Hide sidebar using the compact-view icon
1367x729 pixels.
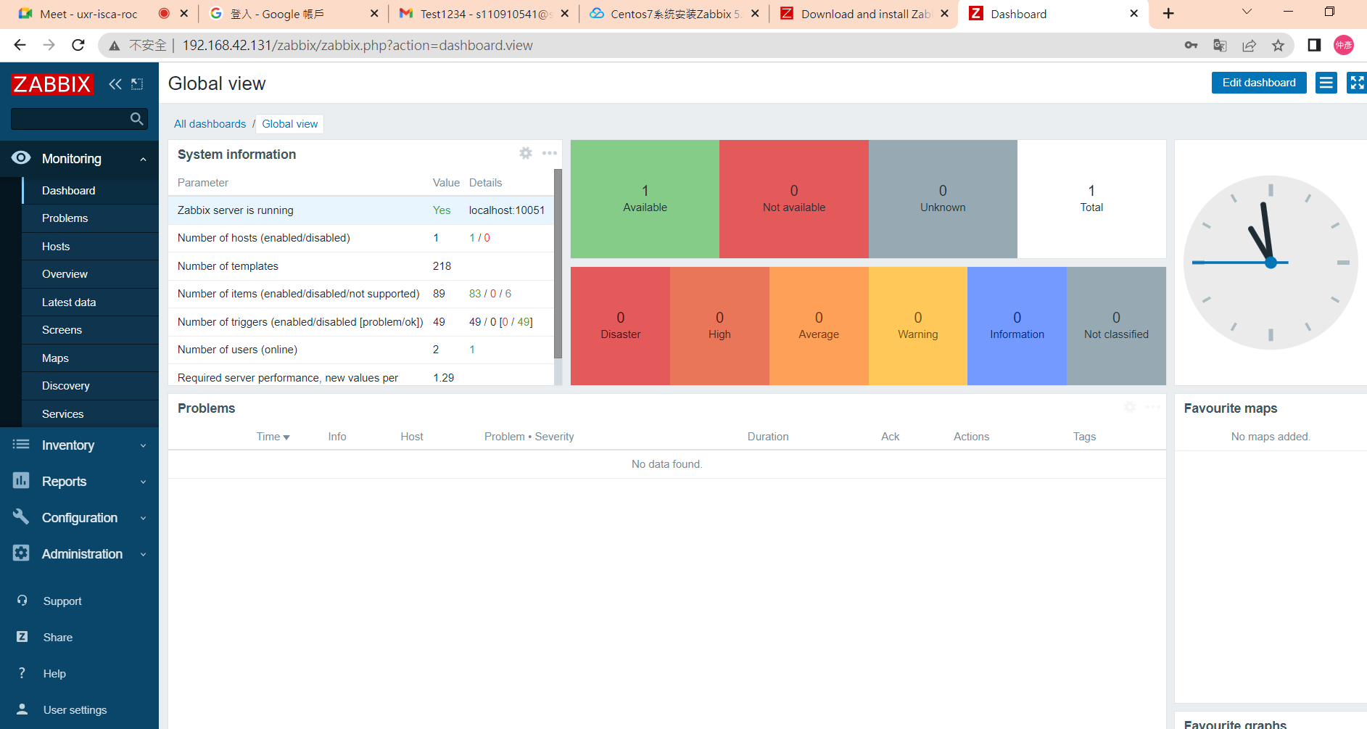coord(137,84)
